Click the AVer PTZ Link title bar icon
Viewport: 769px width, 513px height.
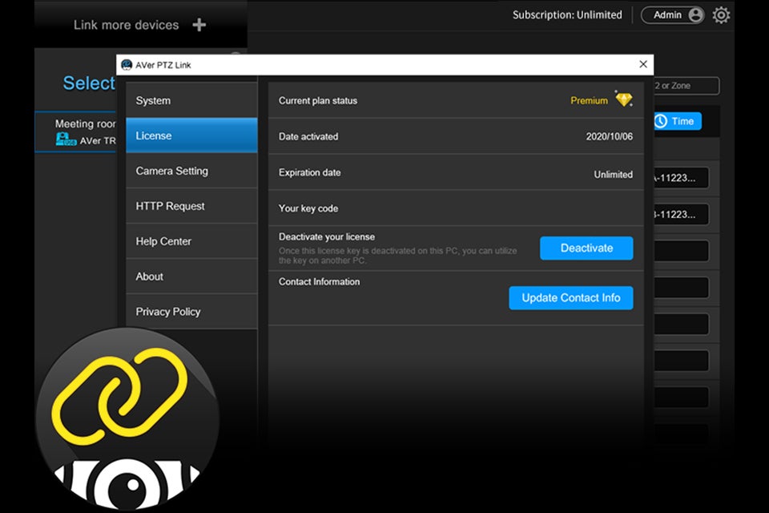(127, 65)
